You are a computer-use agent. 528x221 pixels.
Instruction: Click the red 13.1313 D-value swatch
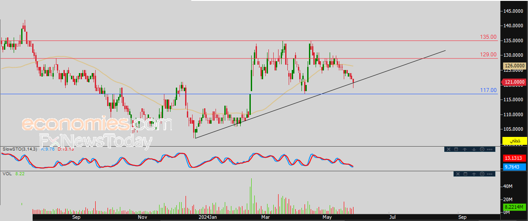[514, 158]
